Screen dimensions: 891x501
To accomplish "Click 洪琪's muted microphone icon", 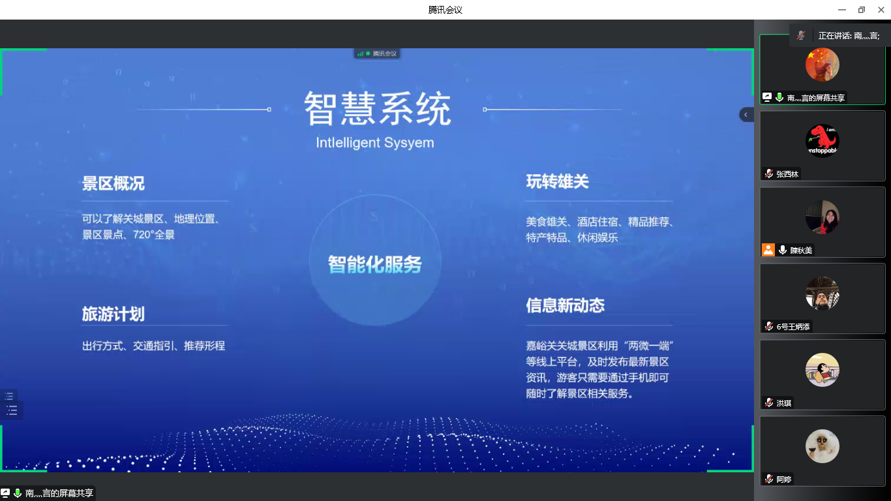I will 769,403.
